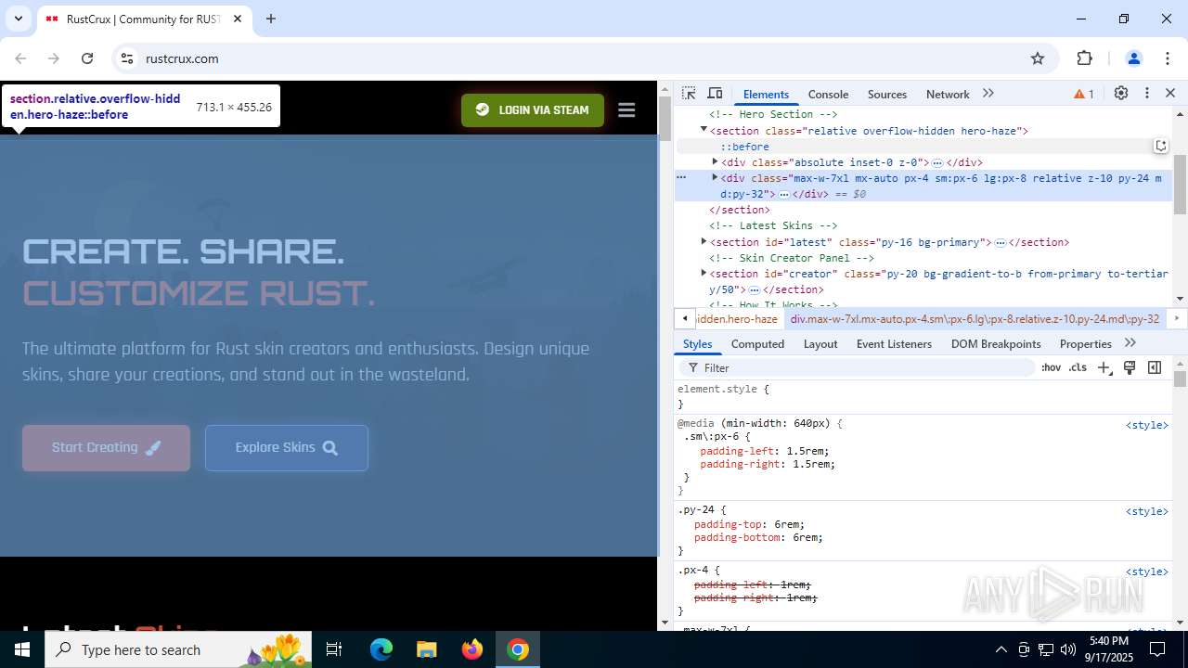The width and height of the screenshot is (1188, 668).
Task: Open the DevTools customize kebab menu
Action: click(1147, 94)
